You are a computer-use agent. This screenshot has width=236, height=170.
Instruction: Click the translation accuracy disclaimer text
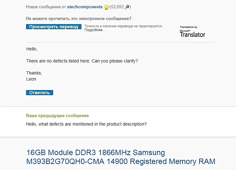(x=123, y=26)
